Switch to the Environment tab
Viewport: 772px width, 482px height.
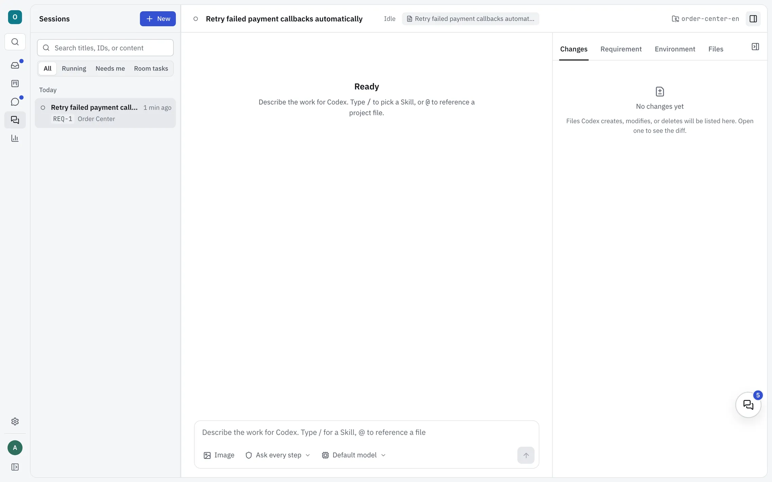coord(675,49)
